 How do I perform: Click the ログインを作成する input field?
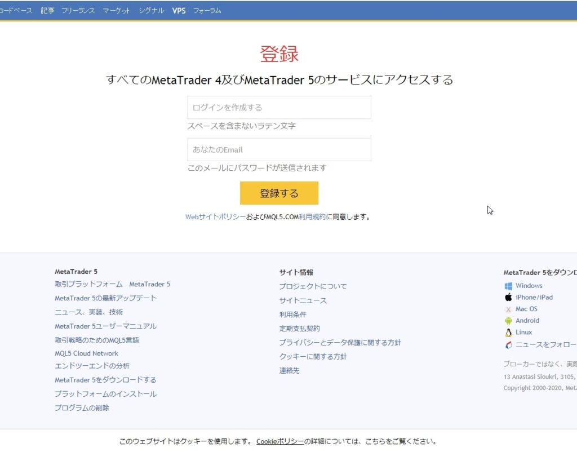click(279, 108)
